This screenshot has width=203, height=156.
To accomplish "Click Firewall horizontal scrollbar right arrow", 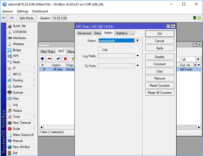I will (x=199, y=127).
